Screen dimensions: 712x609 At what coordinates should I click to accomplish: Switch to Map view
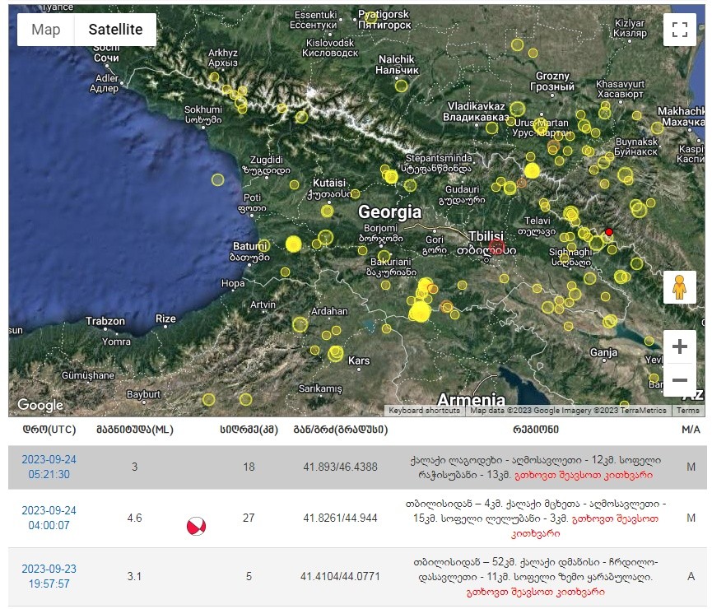pos(46,30)
